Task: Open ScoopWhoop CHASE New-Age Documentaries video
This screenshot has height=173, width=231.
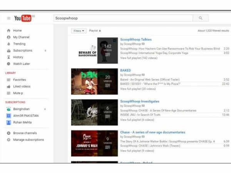Action: 158,110
